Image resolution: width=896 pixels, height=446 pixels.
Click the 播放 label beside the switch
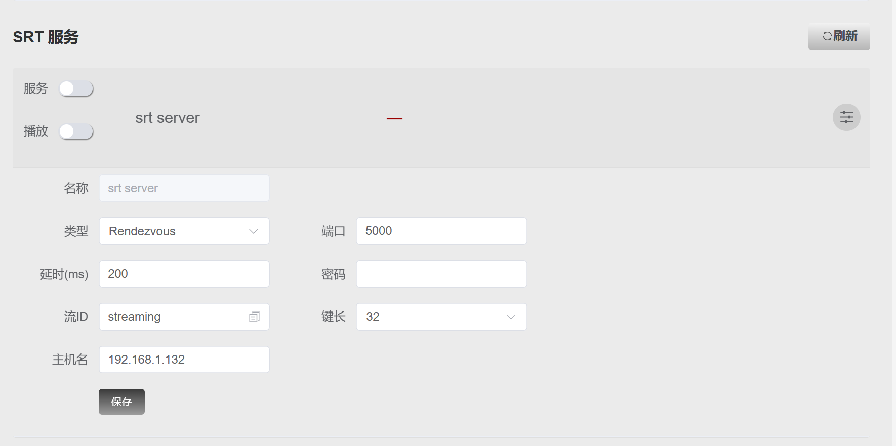[x=35, y=131]
